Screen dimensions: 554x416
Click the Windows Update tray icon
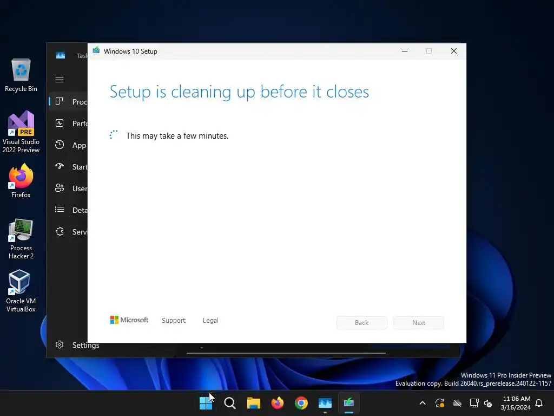439,403
